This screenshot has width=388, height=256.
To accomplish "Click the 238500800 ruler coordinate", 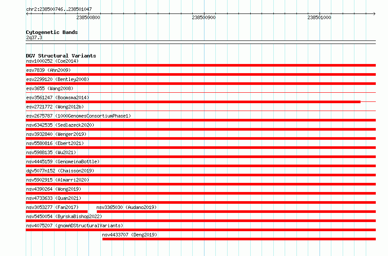I will tap(88, 17).
